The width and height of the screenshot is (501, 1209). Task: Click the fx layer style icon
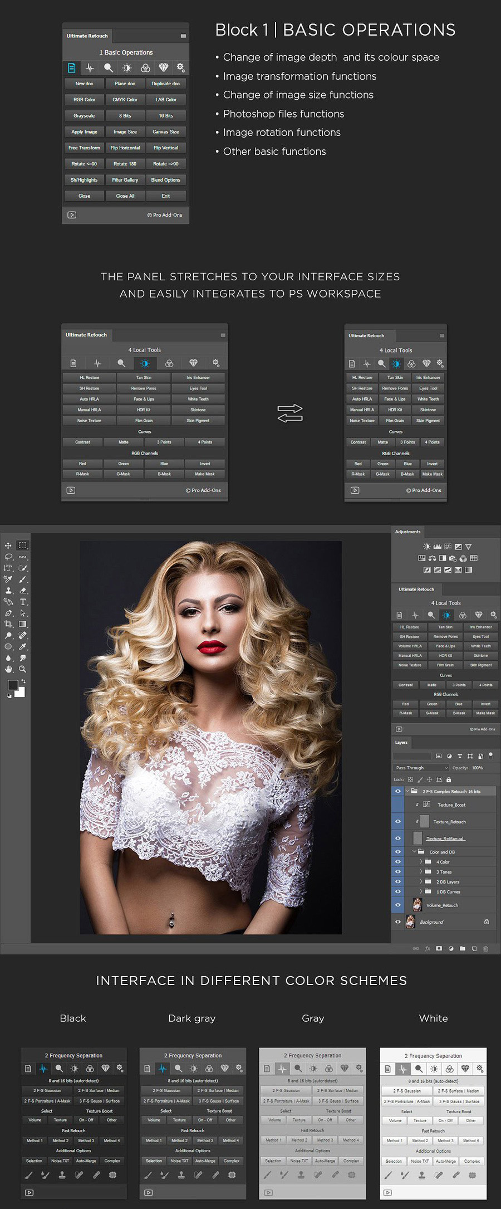(428, 948)
